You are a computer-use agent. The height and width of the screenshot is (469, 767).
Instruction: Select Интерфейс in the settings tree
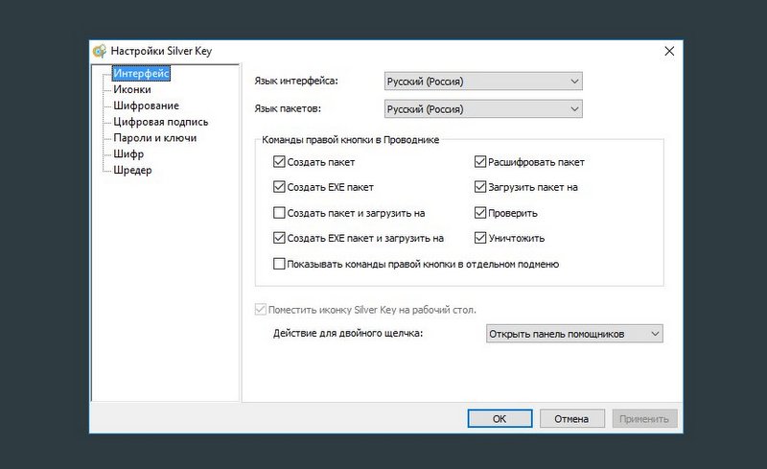pos(141,74)
